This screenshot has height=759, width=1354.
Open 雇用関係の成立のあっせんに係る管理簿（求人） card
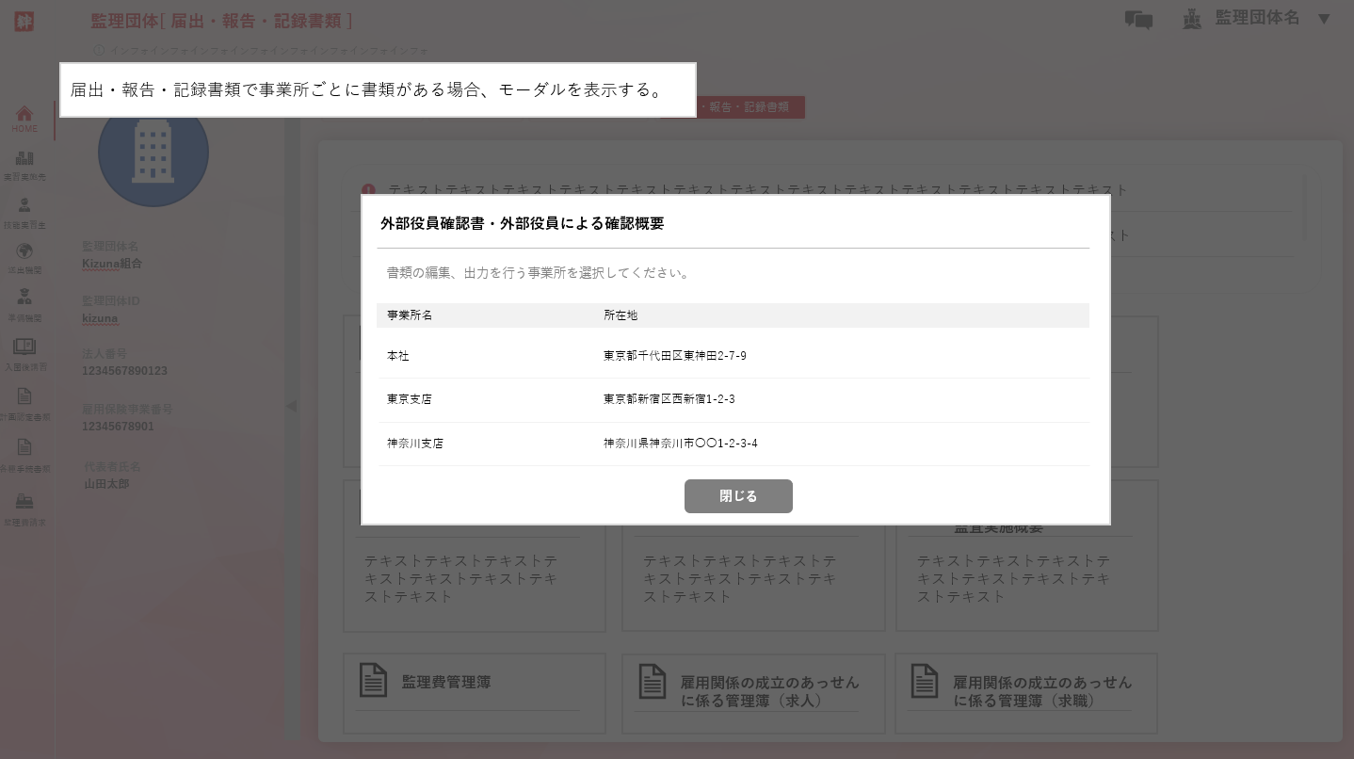[752, 692]
